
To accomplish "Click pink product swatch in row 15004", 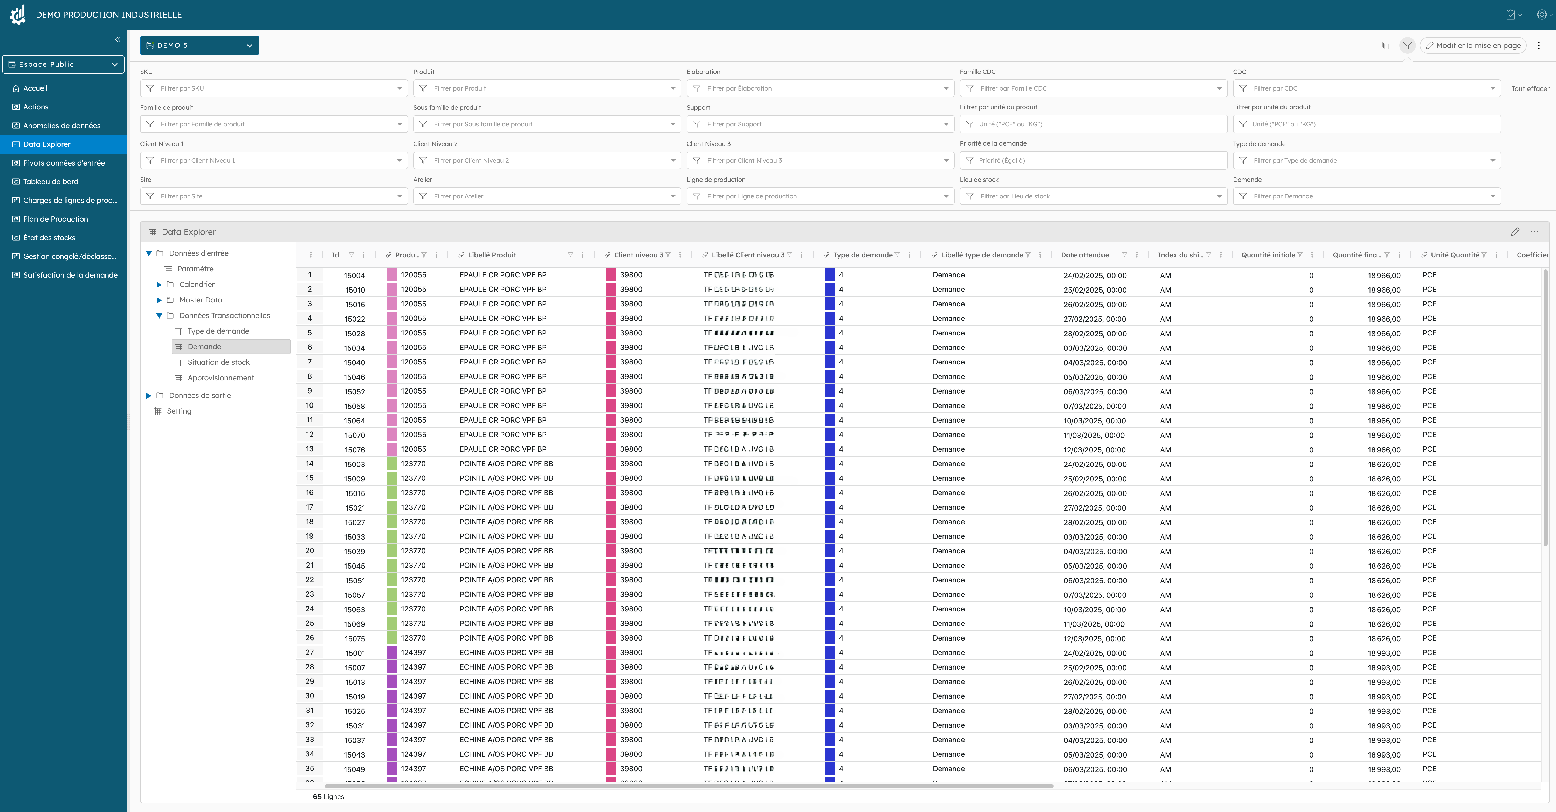I will (392, 275).
